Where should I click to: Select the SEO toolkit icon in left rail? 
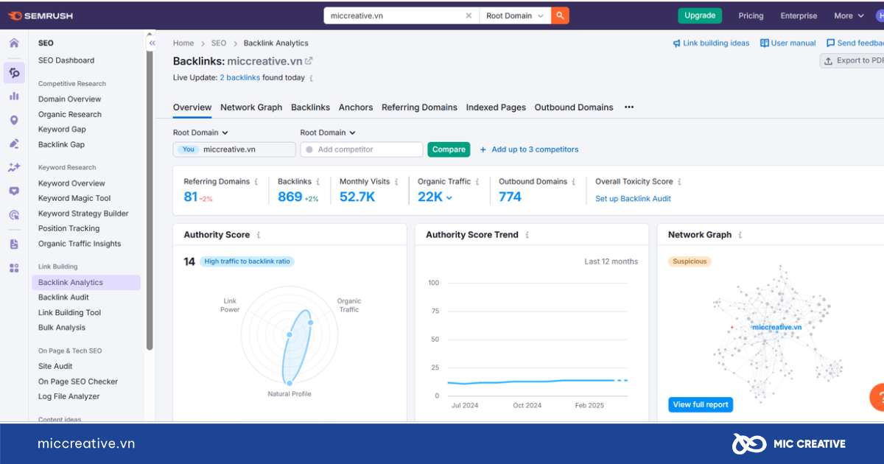[14, 72]
